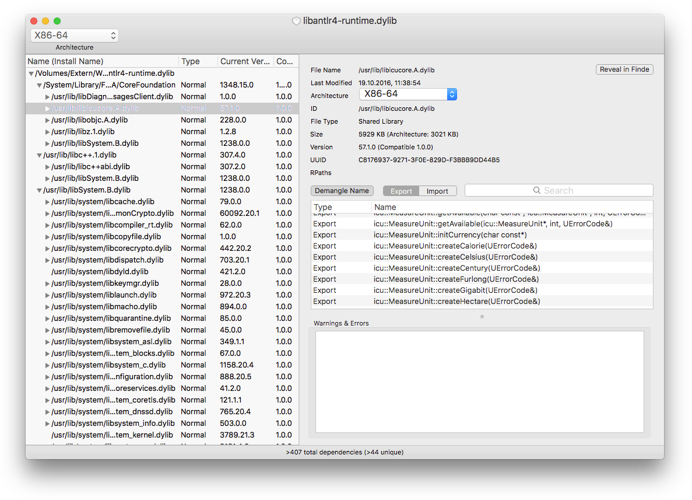
Task: Select symbol icu::MeasureUnit::initCurrency(char const*)
Action: pos(482,235)
